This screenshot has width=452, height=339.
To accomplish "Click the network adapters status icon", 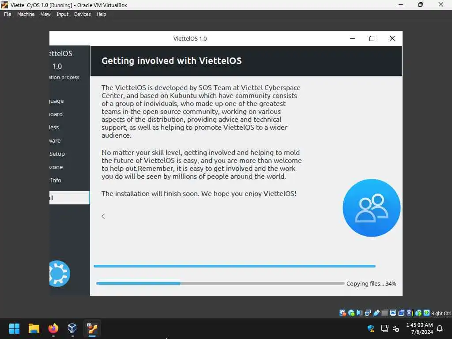I will click(x=368, y=313).
